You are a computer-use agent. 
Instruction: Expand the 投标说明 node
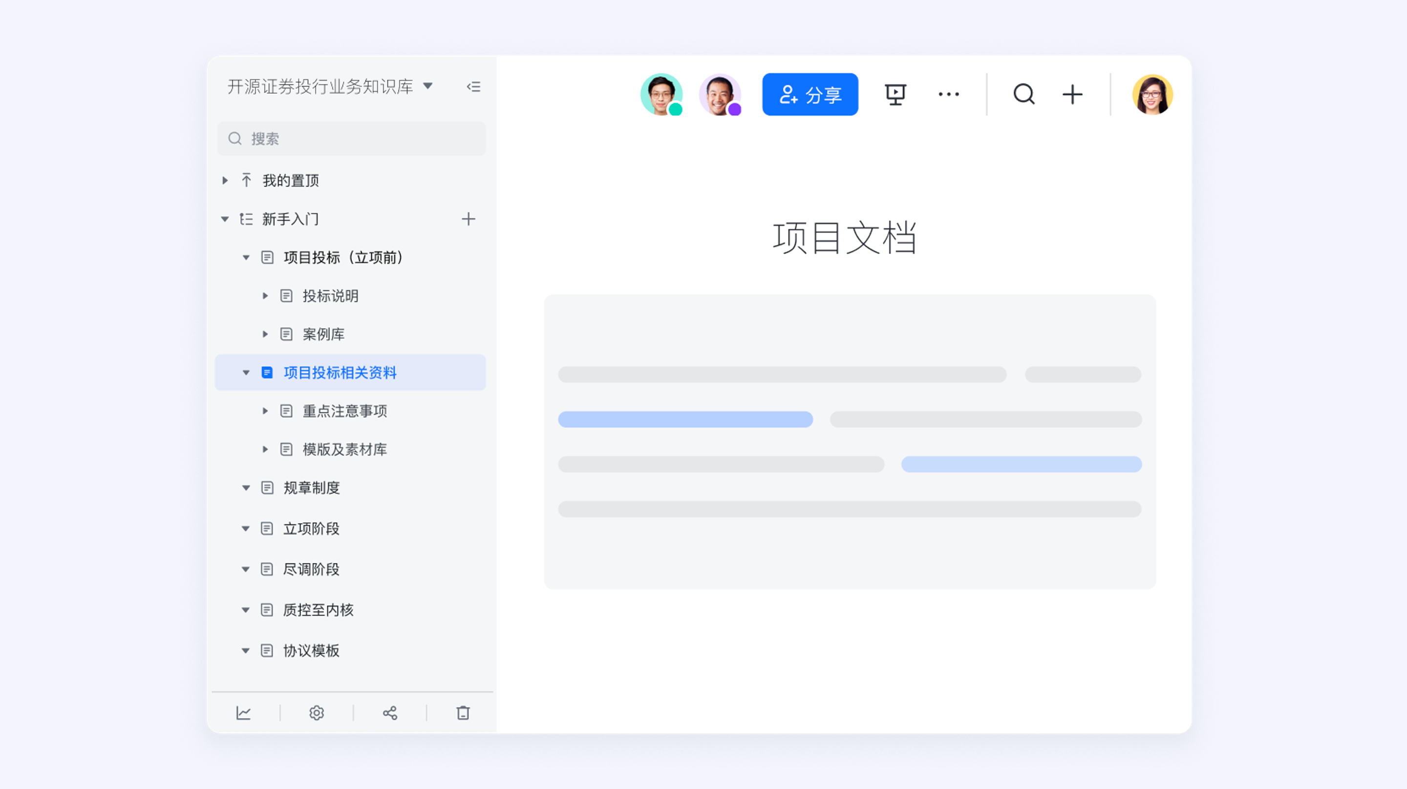(x=265, y=296)
